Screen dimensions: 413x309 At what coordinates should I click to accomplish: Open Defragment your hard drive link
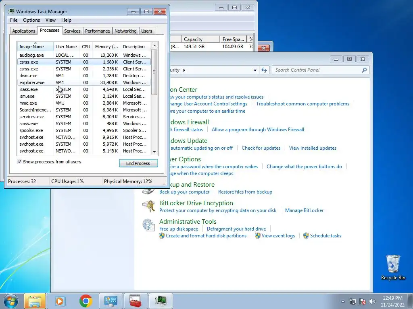(x=236, y=229)
